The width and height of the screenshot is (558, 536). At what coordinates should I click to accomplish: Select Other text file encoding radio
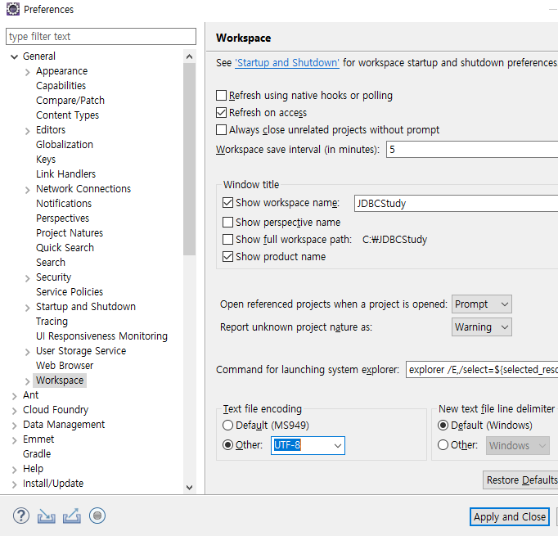(227, 445)
